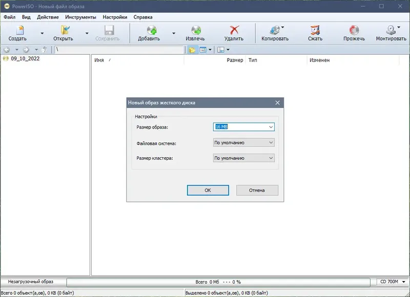Open the Настройки menu
This screenshot has height=297, width=410.
pos(115,17)
